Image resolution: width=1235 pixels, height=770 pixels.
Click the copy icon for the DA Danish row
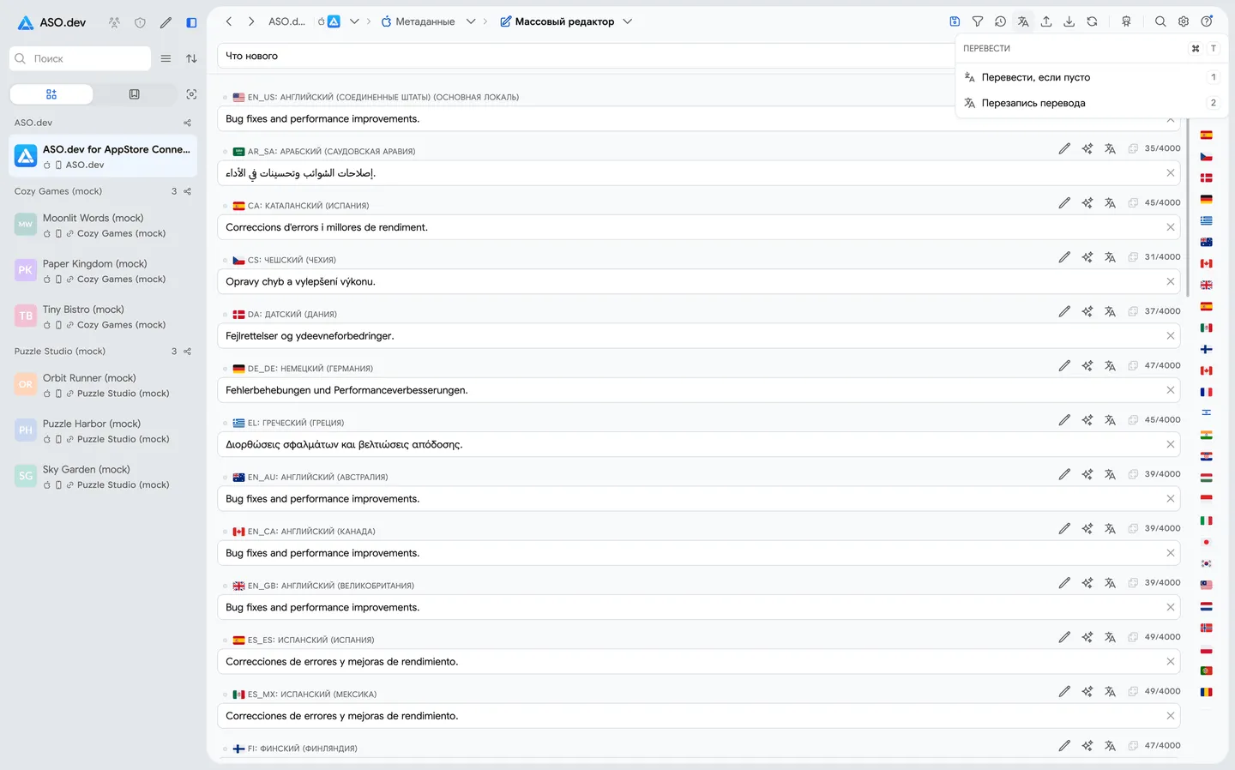pos(1133,311)
